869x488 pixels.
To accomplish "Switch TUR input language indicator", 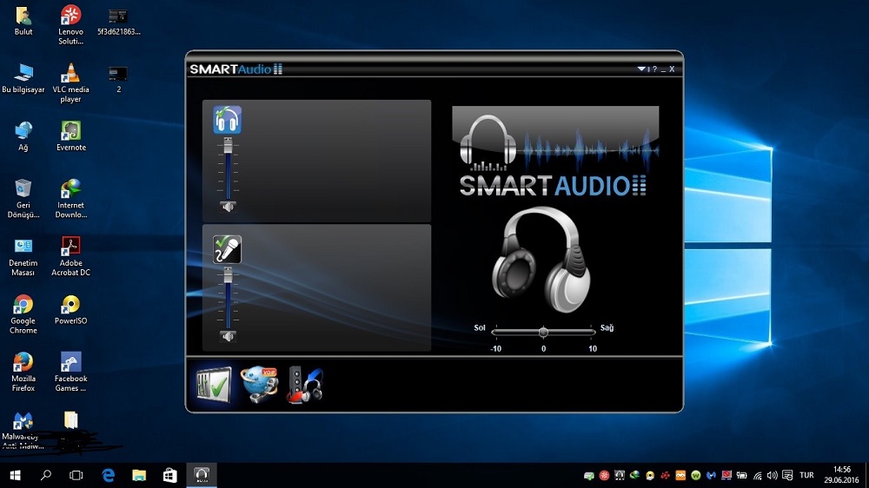I will tap(806, 475).
